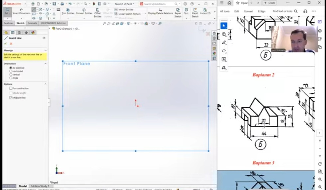Cancel Insert Line with red X
The image size is (326, 190).
tap(11, 44)
